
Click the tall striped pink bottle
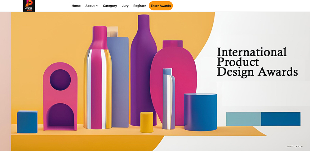[98, 78]
